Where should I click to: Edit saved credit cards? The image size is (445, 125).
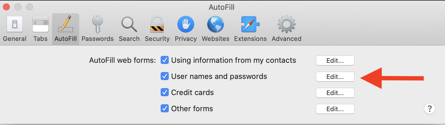click(x=335, y=93)
